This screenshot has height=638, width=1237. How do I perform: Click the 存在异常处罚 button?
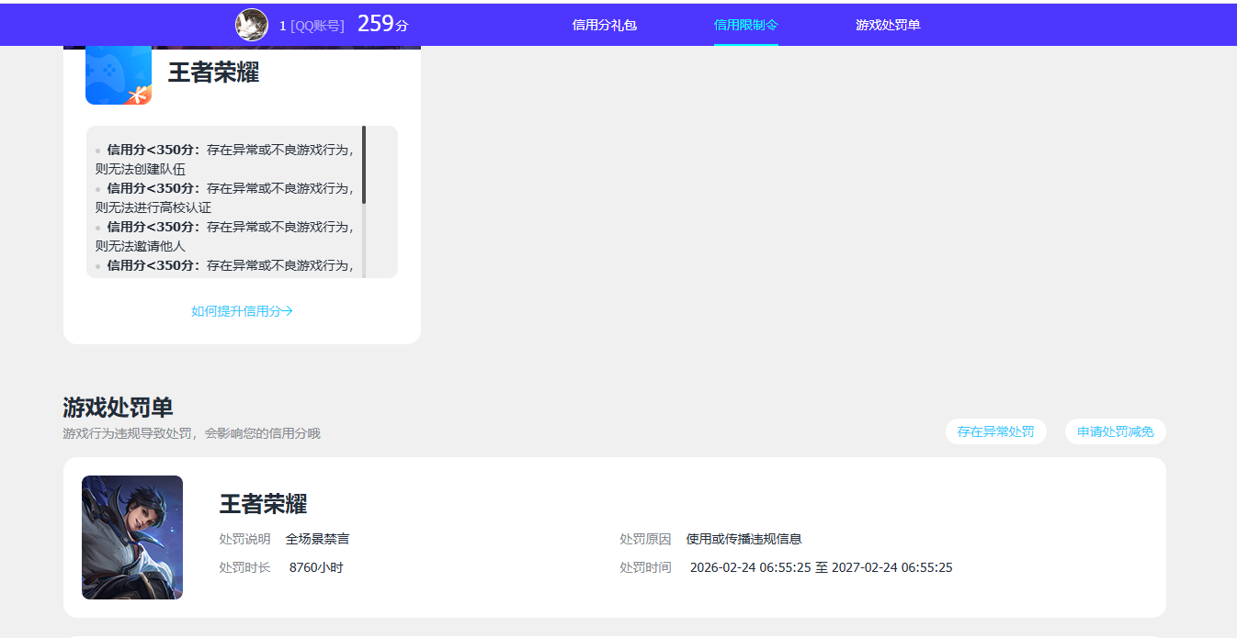[996, 431]
